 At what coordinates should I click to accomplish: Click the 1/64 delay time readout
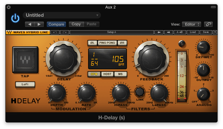tap(94, 59)
